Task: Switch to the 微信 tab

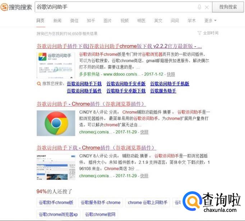Action: tap(74, 20)
